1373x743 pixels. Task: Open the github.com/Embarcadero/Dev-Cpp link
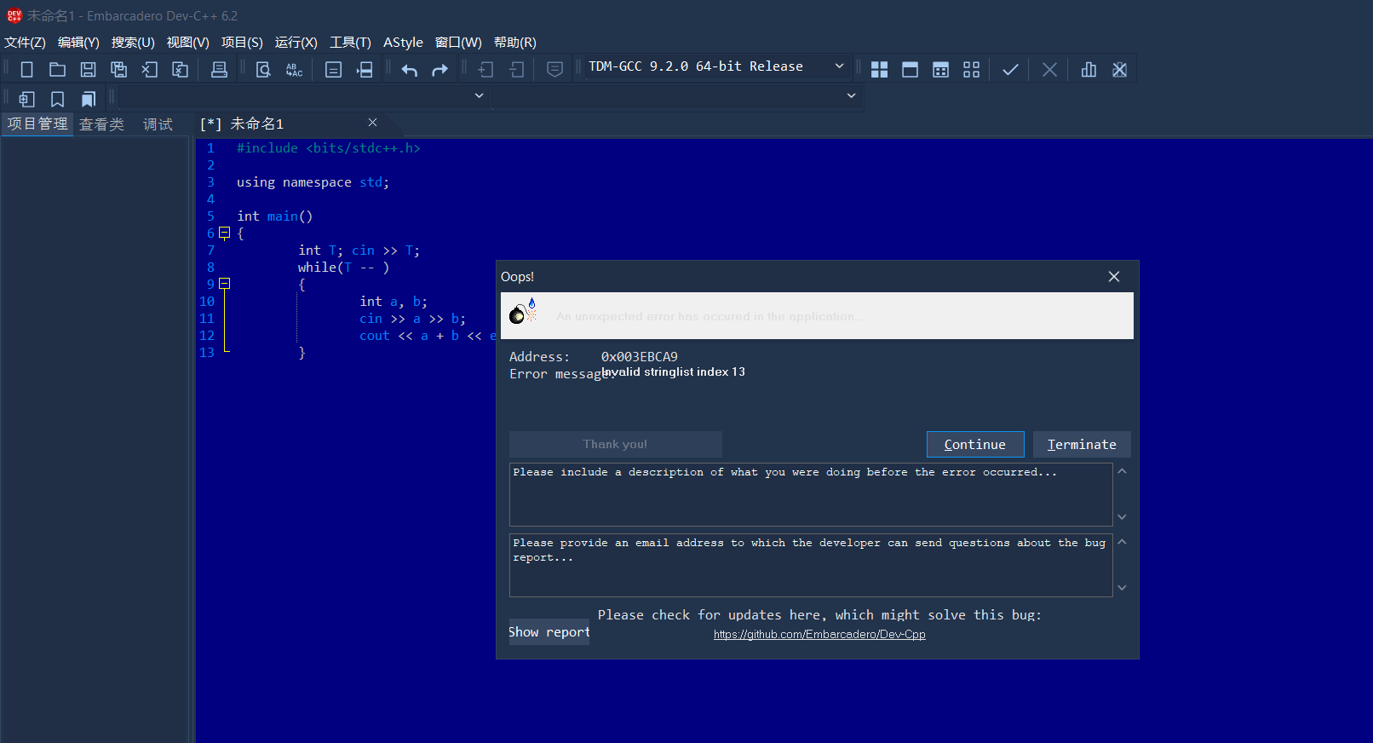[819, 635]
